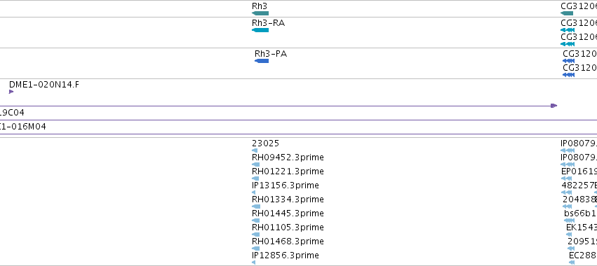Select the Rh3-RA transcript glyph
597x266 pixels.
tap(260, 30)
